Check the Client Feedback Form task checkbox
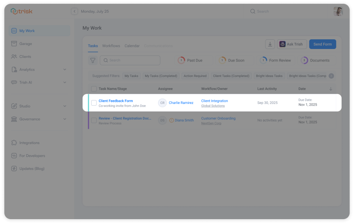354x224 pixels. coord(94,103)
